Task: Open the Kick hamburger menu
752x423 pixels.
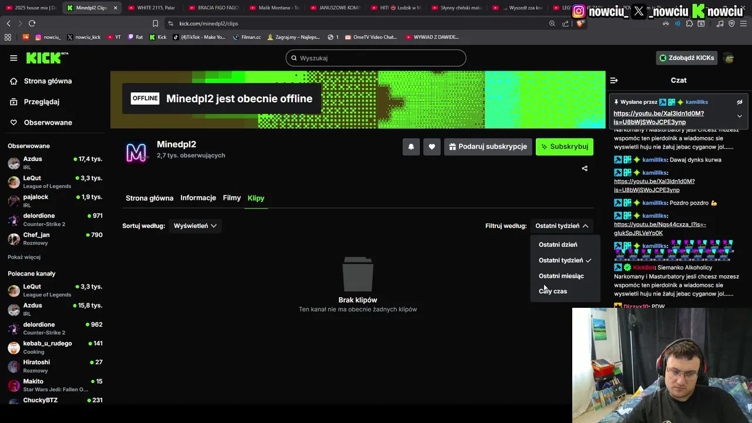Action: click(14, 58)
